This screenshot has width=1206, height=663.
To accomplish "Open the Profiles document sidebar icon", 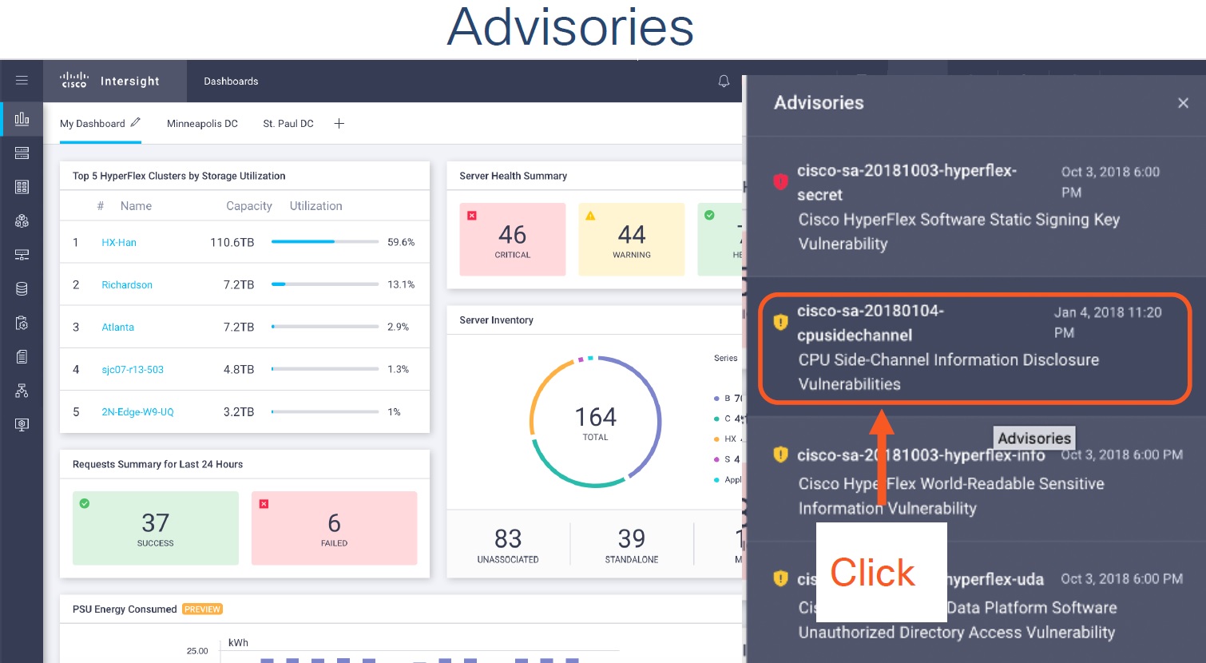I will [22, 357].
